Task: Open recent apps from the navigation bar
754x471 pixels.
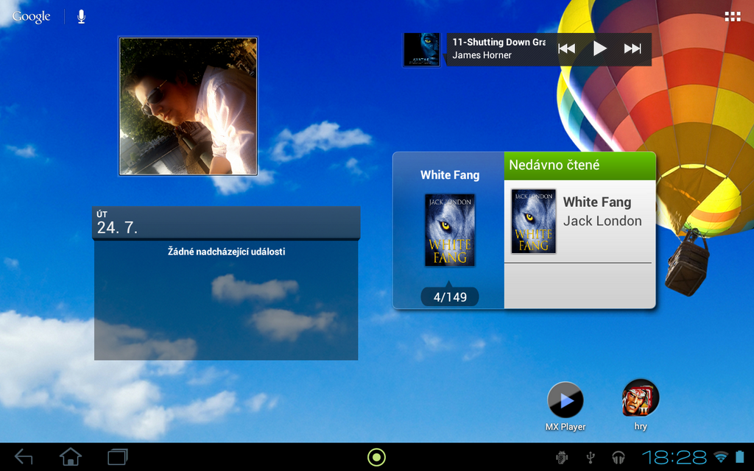Action: 116,456
